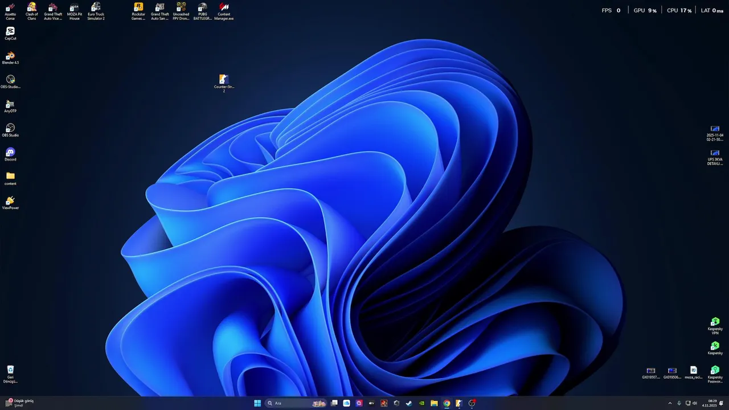
Task: Select the 2025-11-04 02-21-50 video file
Action: [x=715, y=133]
